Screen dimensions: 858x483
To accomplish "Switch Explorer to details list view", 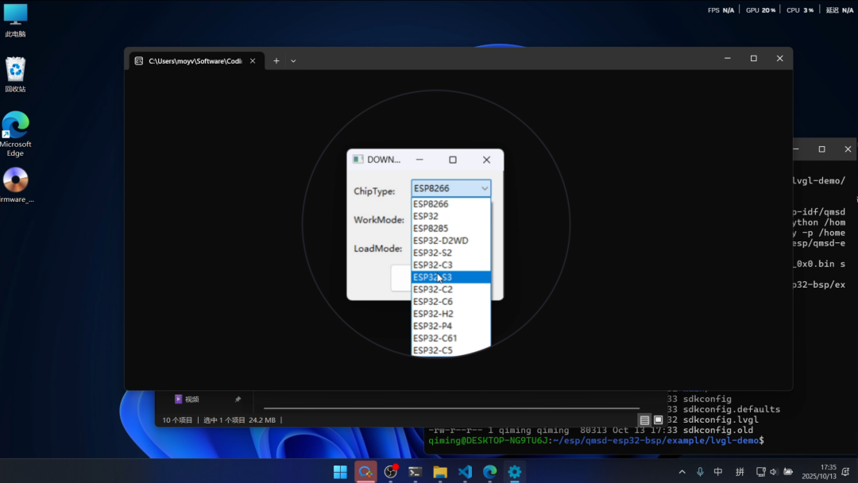I will [x=645, y=419].
